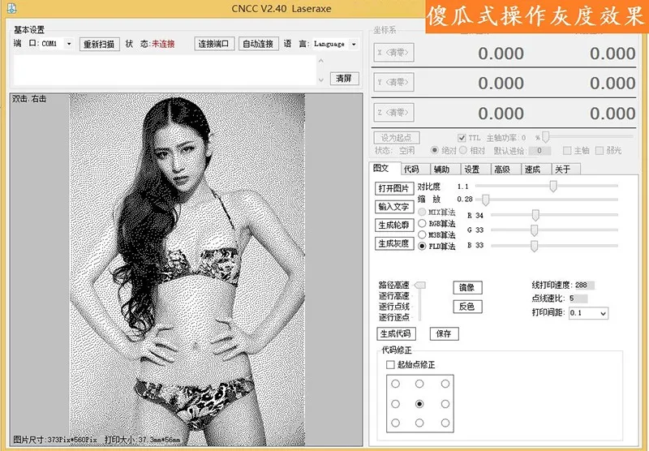Viewport: 649px width, 451px height.
Task: Click the 反色 invert color button
Action: click(x=468, y=307)
